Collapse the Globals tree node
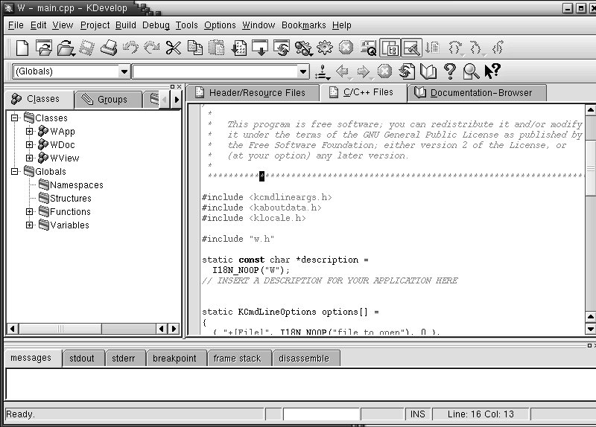Screen dimensions: 596x427 15,172
